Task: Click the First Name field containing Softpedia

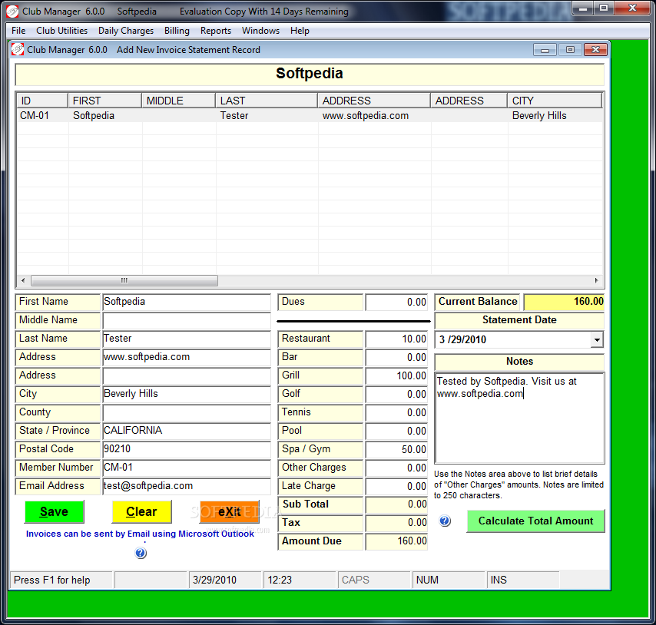Action: tap(187, 302)
